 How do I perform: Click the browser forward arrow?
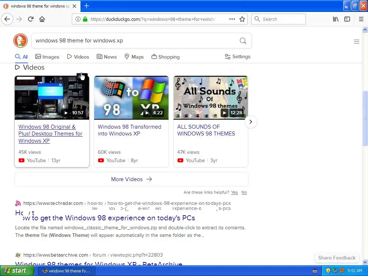coord(19,19)
